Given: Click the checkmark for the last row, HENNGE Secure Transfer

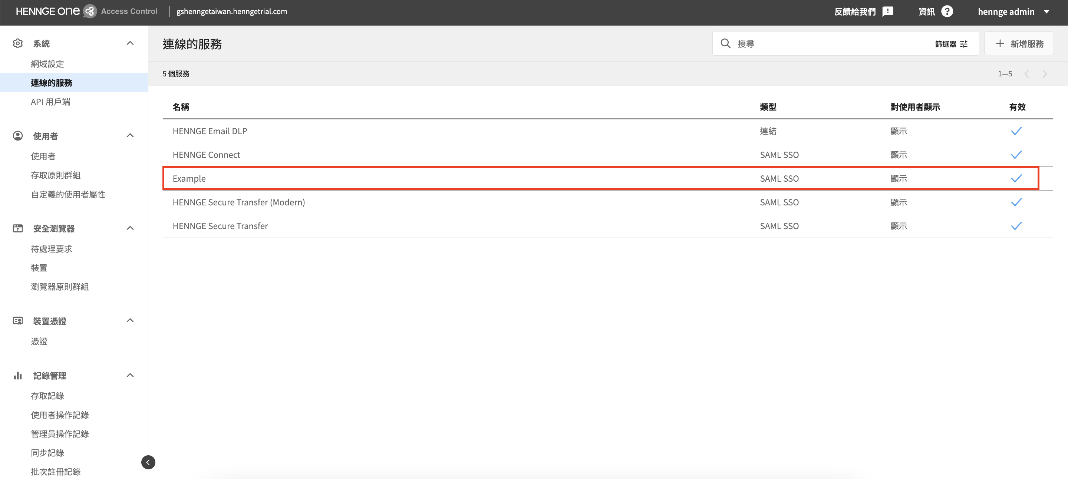Looking at the screenshot, I should [x=1016, y=226].
